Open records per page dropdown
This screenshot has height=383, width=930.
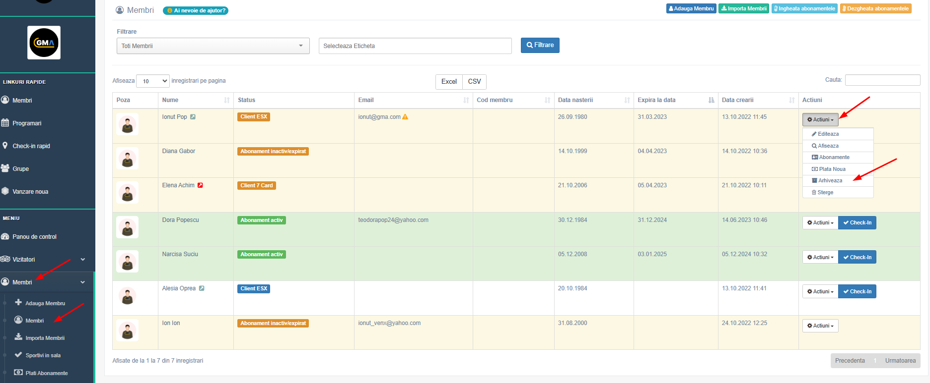point(153,81)
